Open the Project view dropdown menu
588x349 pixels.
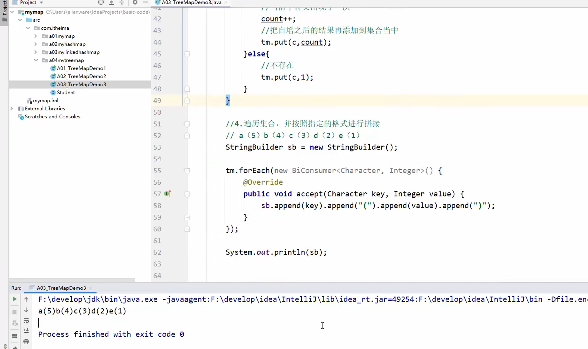41,3
